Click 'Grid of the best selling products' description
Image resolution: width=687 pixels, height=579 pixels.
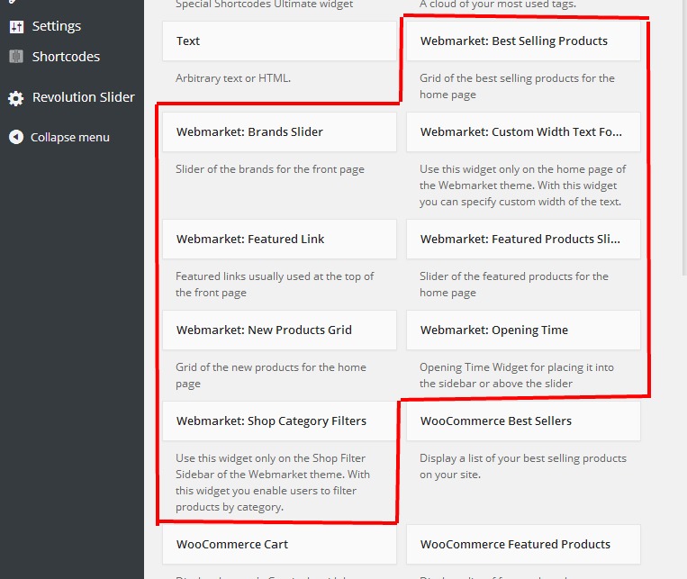coord(517,86)
